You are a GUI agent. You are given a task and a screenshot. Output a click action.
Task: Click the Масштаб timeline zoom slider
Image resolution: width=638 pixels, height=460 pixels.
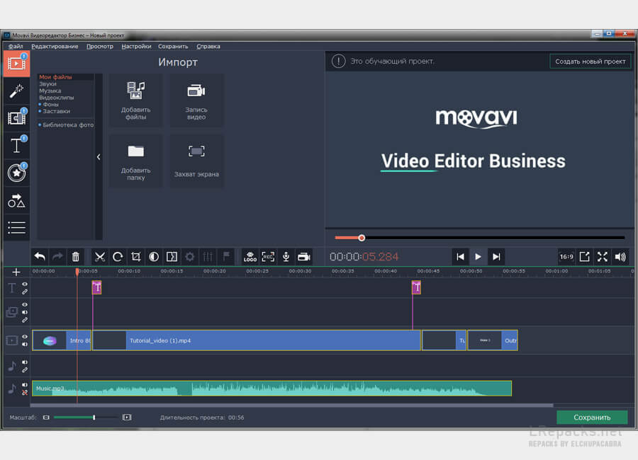(x=86, y=418)
